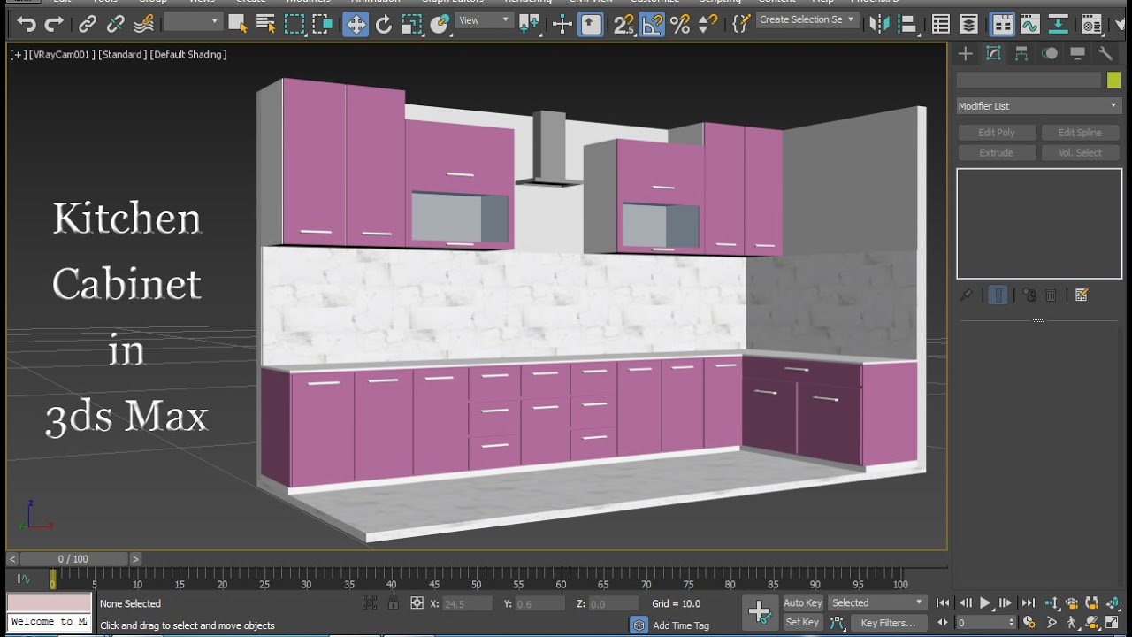Viewport: 1132px width, 637px height.
Task: Switch to the Modify panel tab
Action: click(993, 54)
